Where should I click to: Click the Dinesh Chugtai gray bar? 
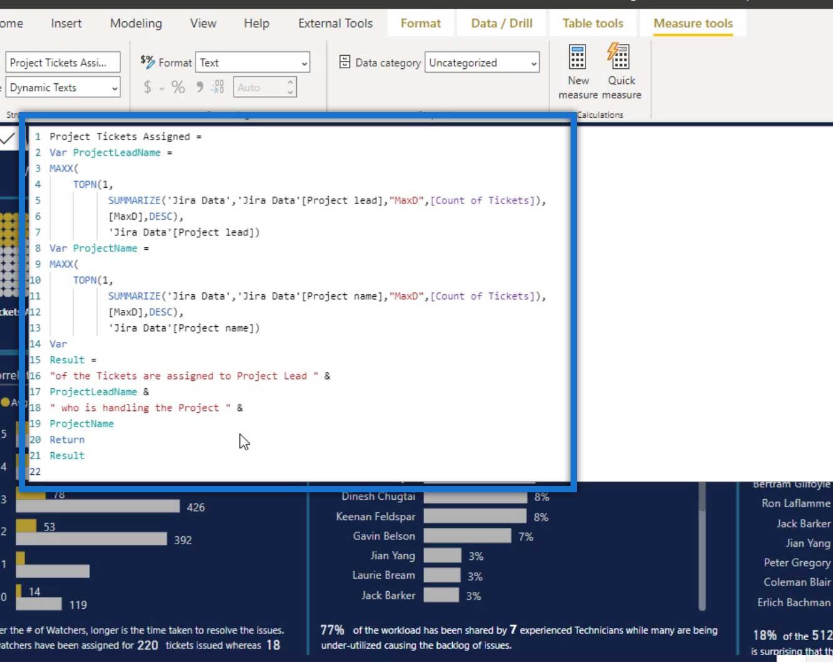click(475, 497)
